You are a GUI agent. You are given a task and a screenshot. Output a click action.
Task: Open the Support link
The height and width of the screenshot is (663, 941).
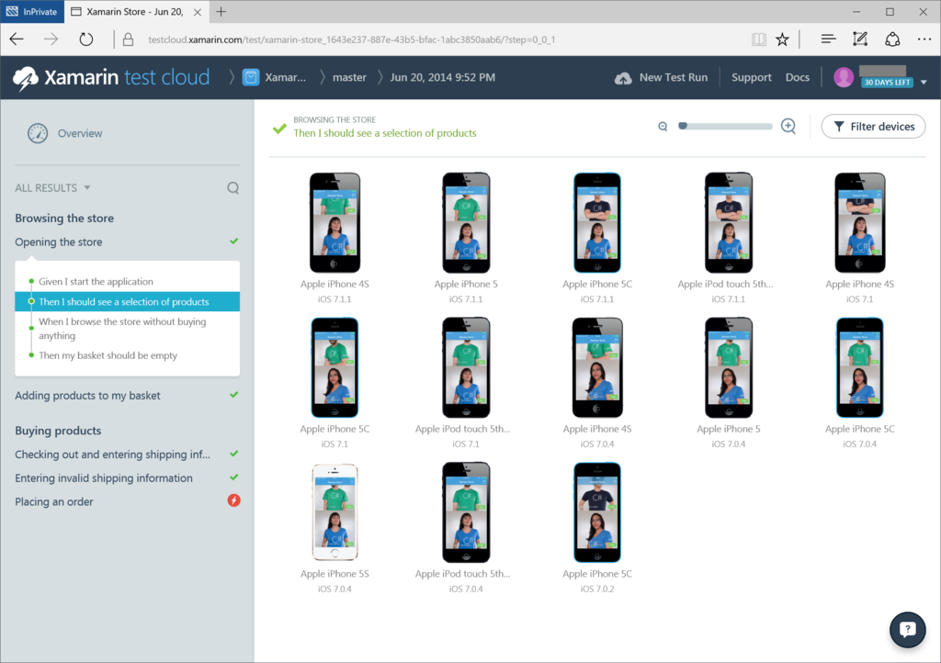752,77
